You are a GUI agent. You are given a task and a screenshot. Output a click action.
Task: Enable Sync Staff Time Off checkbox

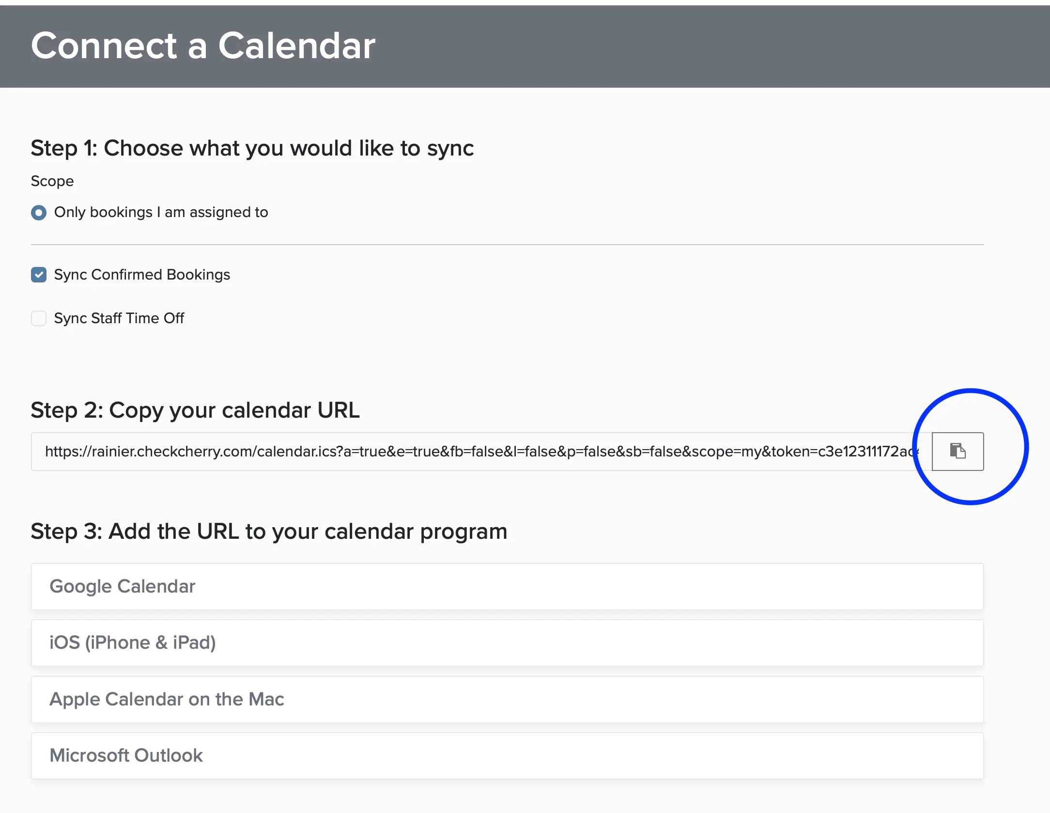39,318
